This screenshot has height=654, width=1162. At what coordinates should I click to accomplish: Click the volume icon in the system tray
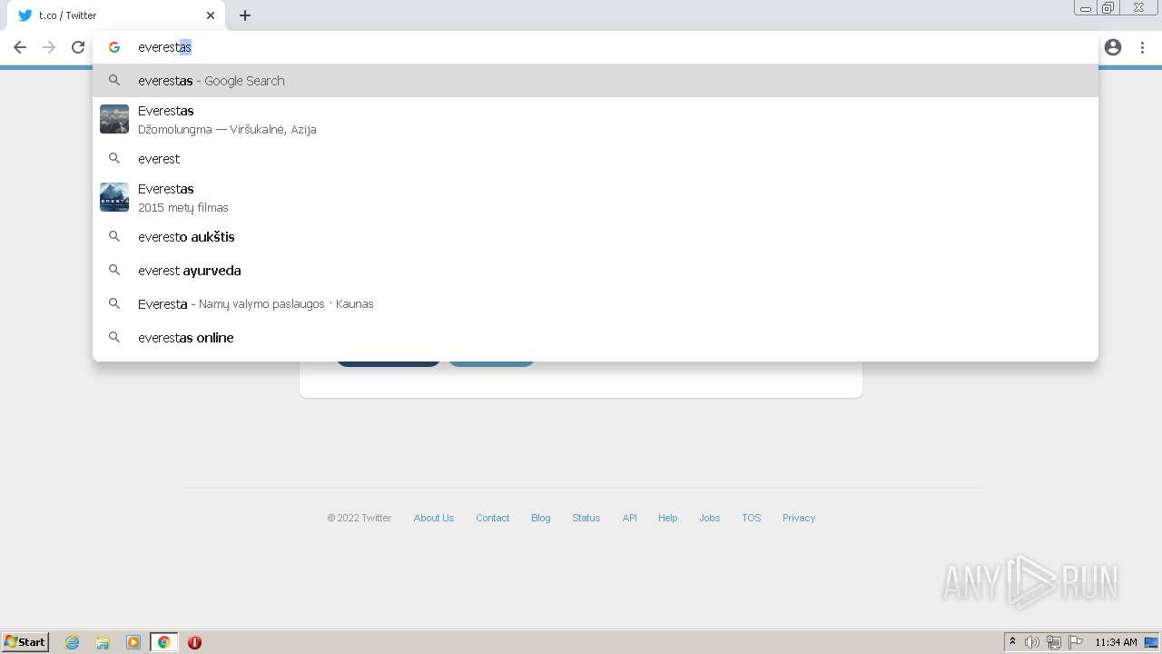point(1033,642)
